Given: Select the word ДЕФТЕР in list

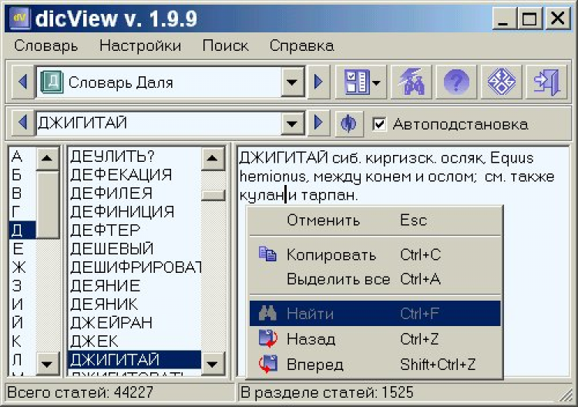Looking at the screenshot, I should tap(135, 230).
